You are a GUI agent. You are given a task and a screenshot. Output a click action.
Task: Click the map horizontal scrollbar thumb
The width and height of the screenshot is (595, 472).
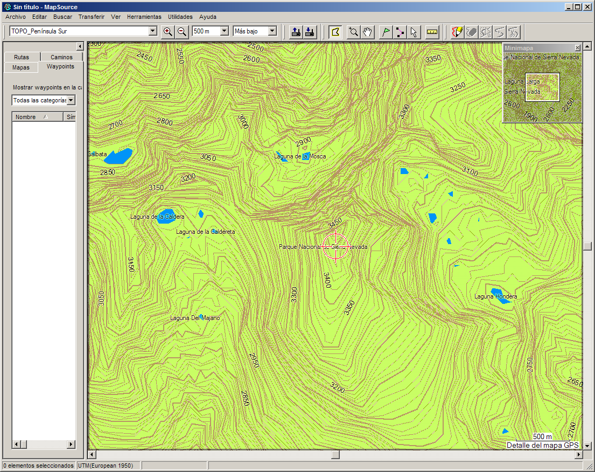[335, 455]
